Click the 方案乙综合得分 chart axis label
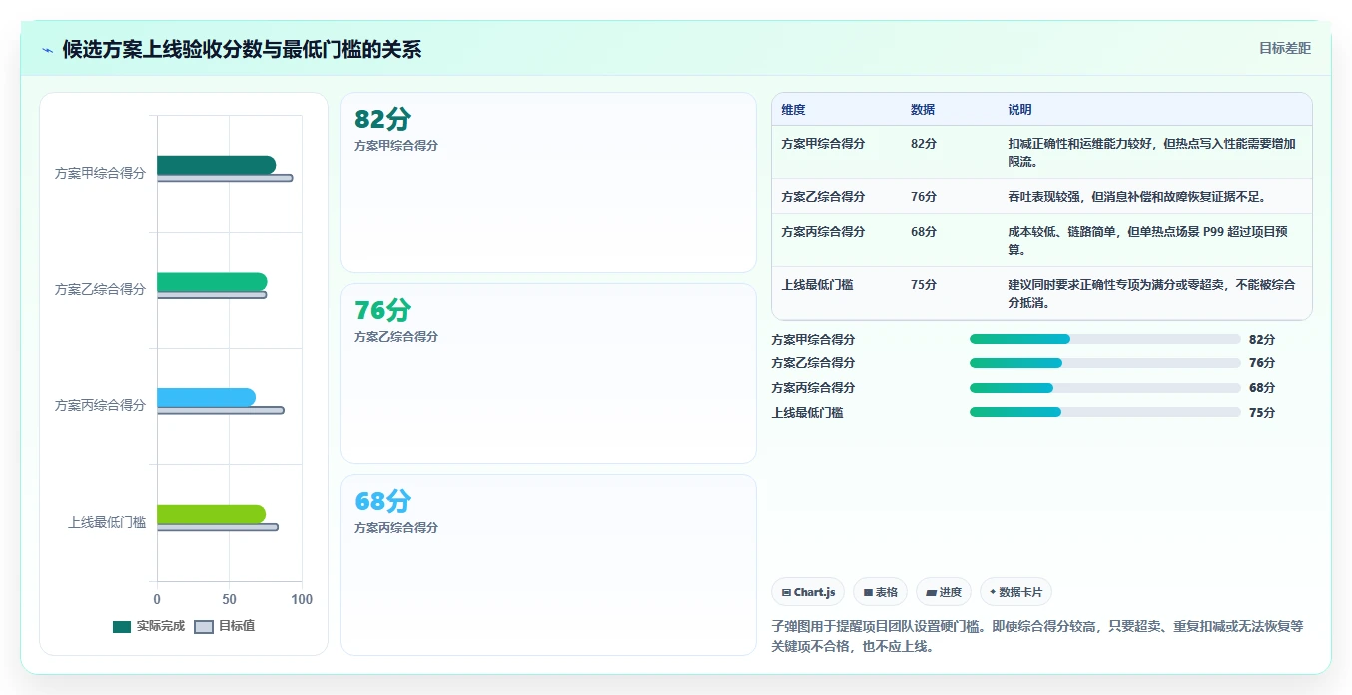1352x695 pixels. click(x=100, y=290)
